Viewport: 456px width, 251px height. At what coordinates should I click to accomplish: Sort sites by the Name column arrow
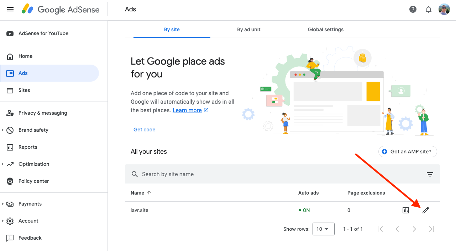pyautogui.click(x=149, y=193)
